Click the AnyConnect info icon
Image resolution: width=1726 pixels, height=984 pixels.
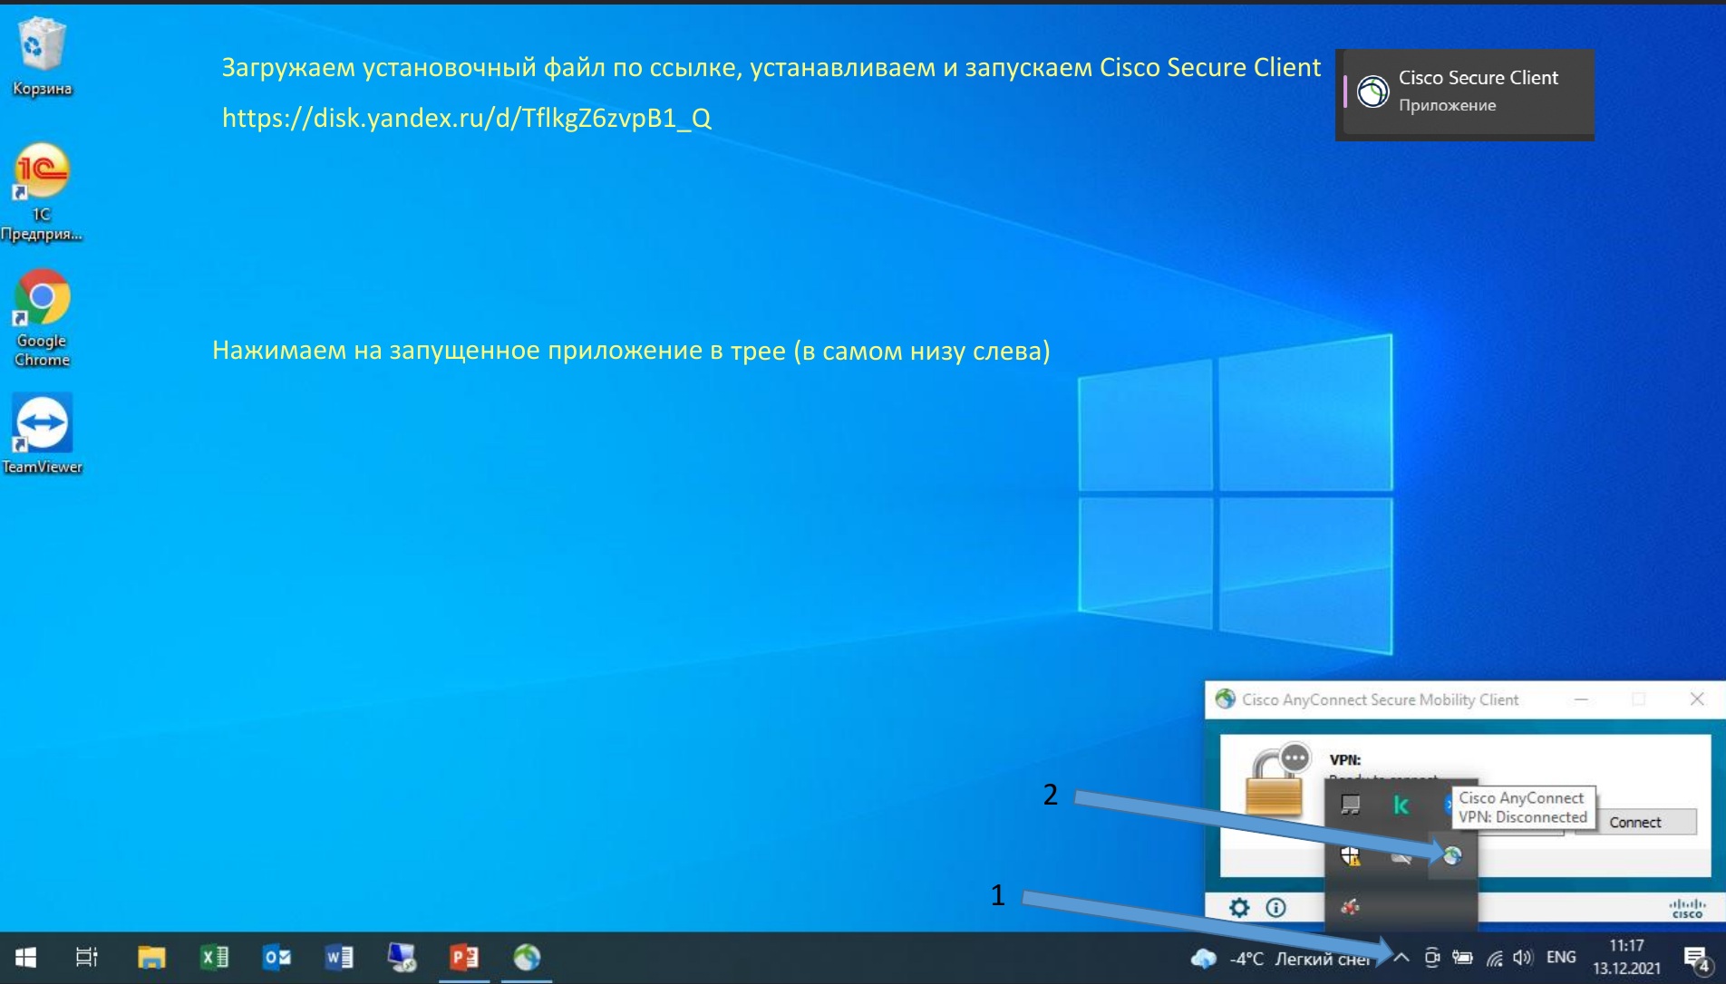click(x=1275, y=907)
